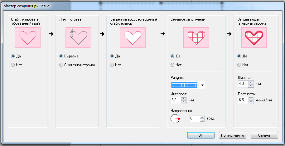Increase the Ширина width with up arrow
The height and width of the screenshot is (146, 285).
pos(250,82)
